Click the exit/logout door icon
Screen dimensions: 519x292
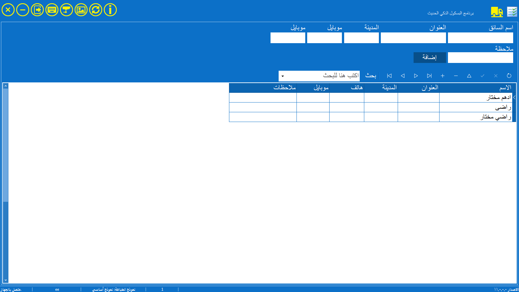coord(37,10)
